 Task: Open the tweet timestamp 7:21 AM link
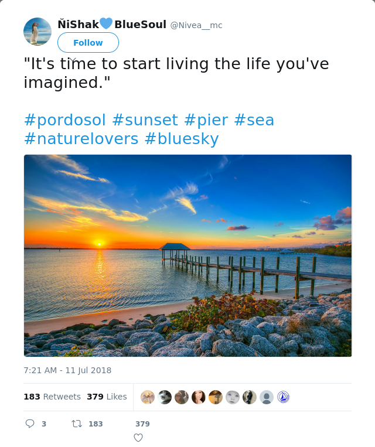[x=67, y=370]
